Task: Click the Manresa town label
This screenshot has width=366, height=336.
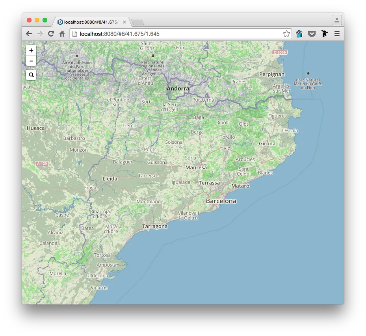Action: tap(196, 167)
